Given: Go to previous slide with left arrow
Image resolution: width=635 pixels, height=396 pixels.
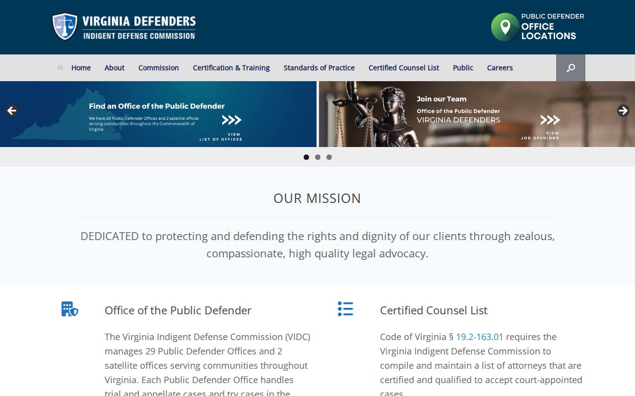Looking at the screenshot, I should (x=12, y=110).
